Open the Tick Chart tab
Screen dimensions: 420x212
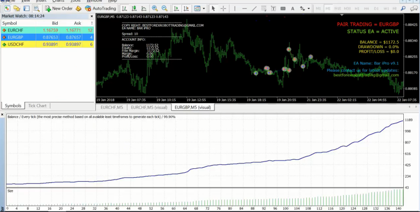click(x=37, y=106)
